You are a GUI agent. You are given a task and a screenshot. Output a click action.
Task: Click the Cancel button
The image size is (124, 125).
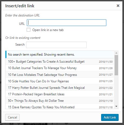(12, 117)
